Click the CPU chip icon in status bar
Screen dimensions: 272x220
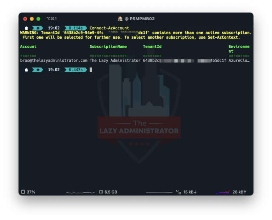23,192
